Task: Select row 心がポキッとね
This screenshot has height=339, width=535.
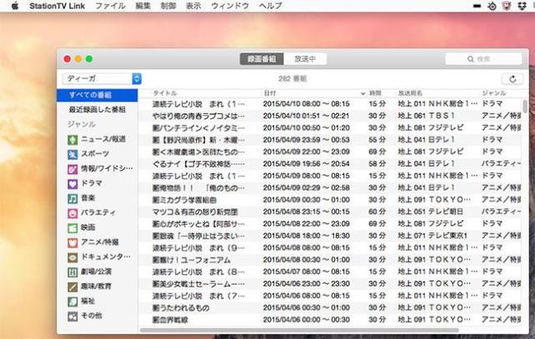Action: point(330,224)
